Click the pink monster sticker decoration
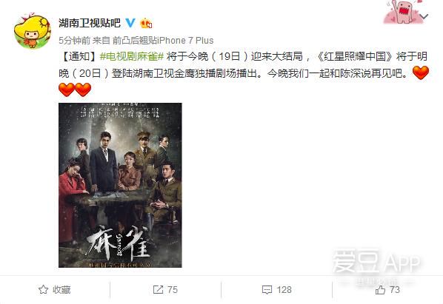The height and width of the screenshot is (304, 443). coord(402,12)
